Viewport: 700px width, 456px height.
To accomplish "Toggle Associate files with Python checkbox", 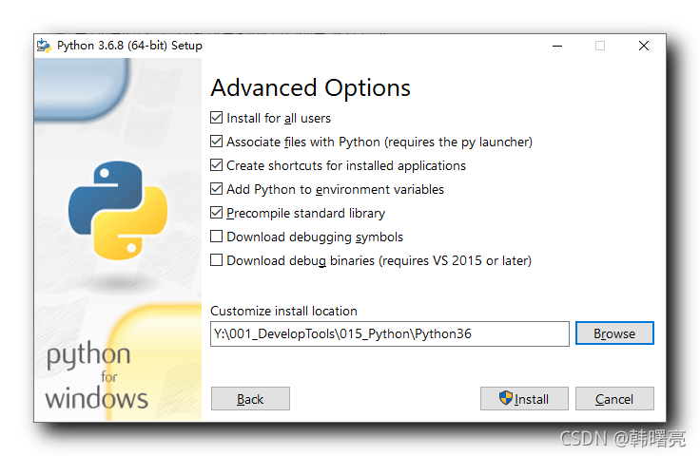I will [x=217, y=142].
